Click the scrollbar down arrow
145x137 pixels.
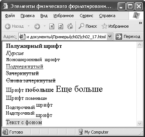(140, 123)
